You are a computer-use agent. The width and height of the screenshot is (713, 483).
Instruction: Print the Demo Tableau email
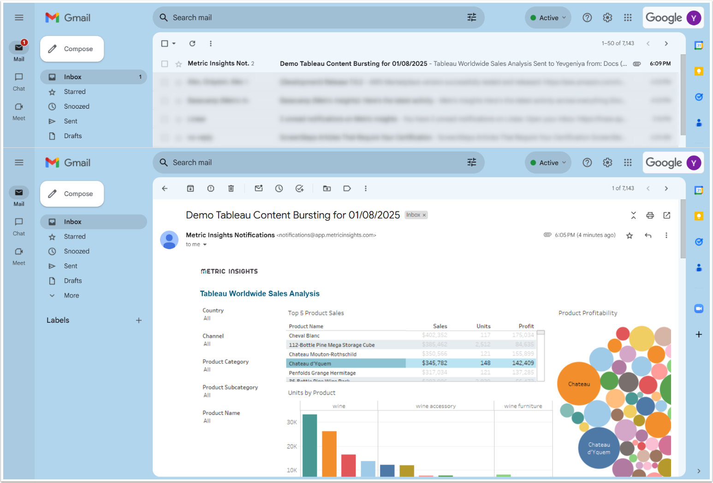pos(650,215)
